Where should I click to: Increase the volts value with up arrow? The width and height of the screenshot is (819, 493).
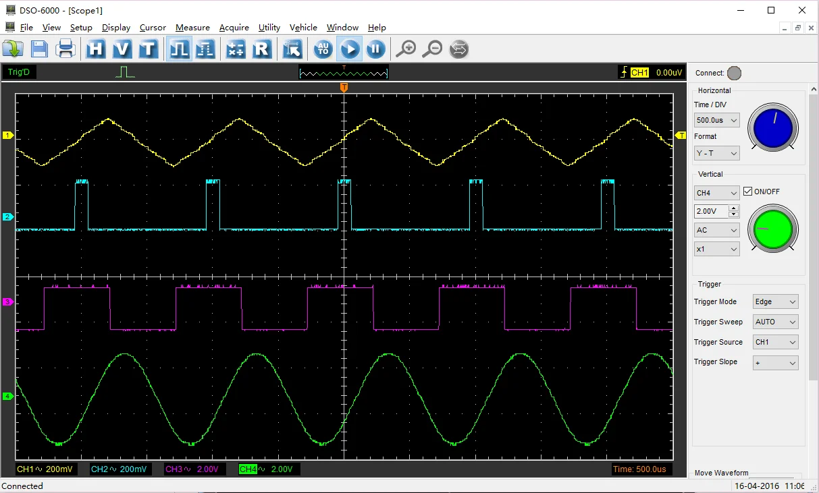point(734,208)
